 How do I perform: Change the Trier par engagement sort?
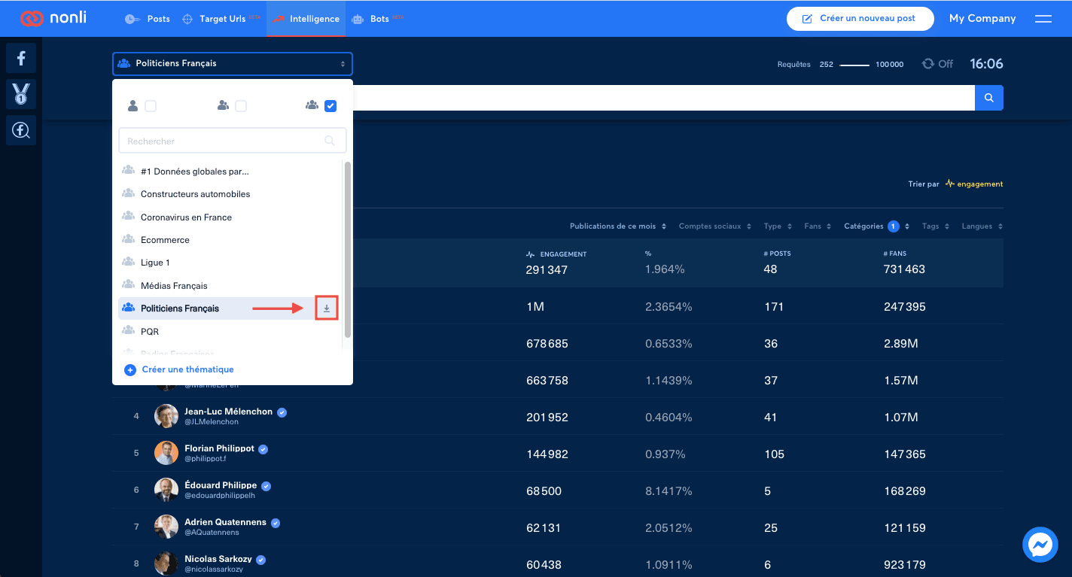pyautogui.click(x=974, y=184)
